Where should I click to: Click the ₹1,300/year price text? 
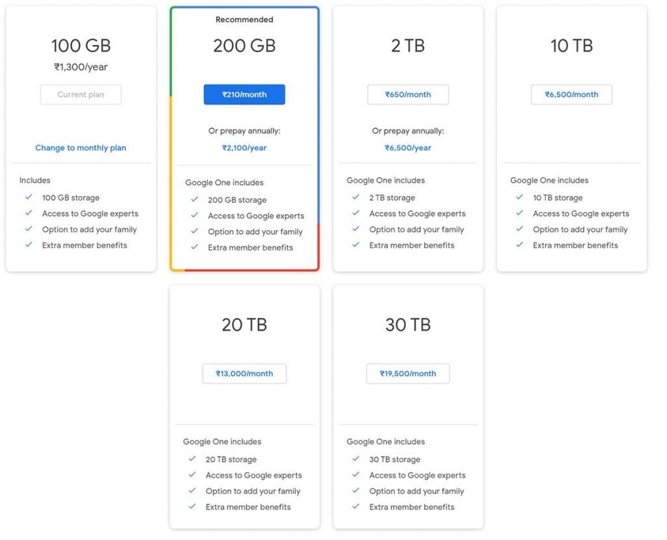point(81,67)
